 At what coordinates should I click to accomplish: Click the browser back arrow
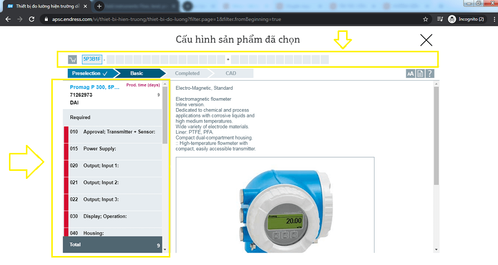(x=8, y=19)
